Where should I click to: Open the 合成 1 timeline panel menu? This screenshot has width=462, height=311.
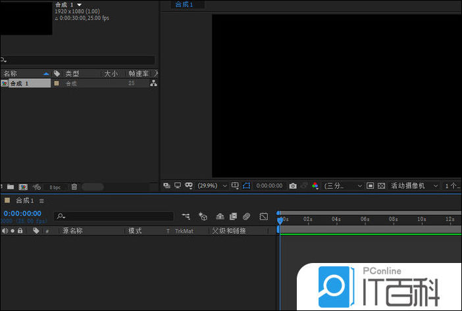[x=41, y=201]
